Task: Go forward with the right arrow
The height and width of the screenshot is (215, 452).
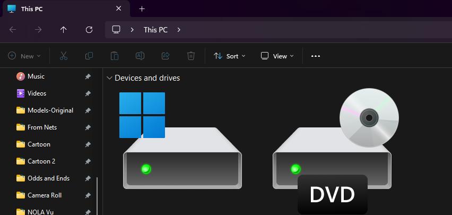Action: click(38, 30)
